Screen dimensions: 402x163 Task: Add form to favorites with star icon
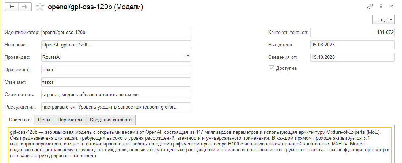tap(40, 7)
